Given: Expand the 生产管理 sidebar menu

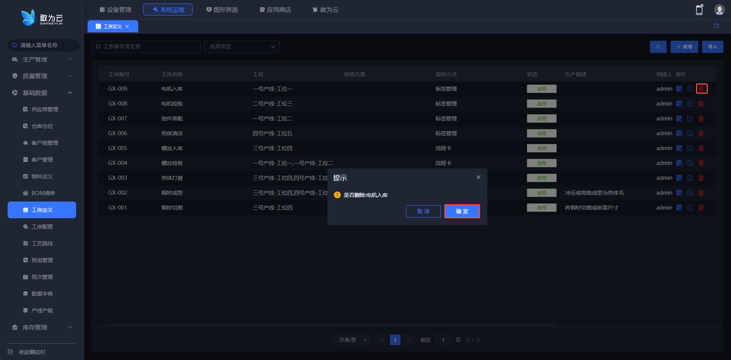Looking at the screenshot, I should 42,59.
